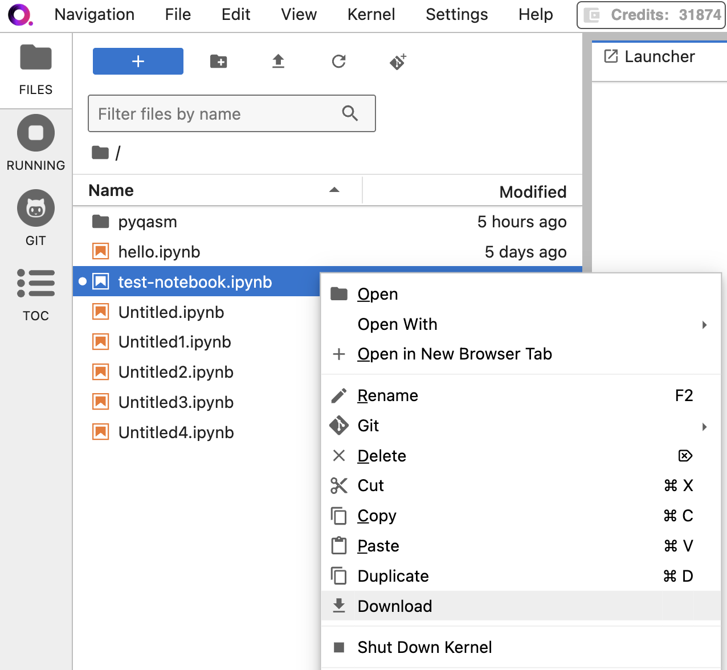This screenshot has width=727, height=670.
Task: Open the Kernel menu
Action: (x=371, y=15)
